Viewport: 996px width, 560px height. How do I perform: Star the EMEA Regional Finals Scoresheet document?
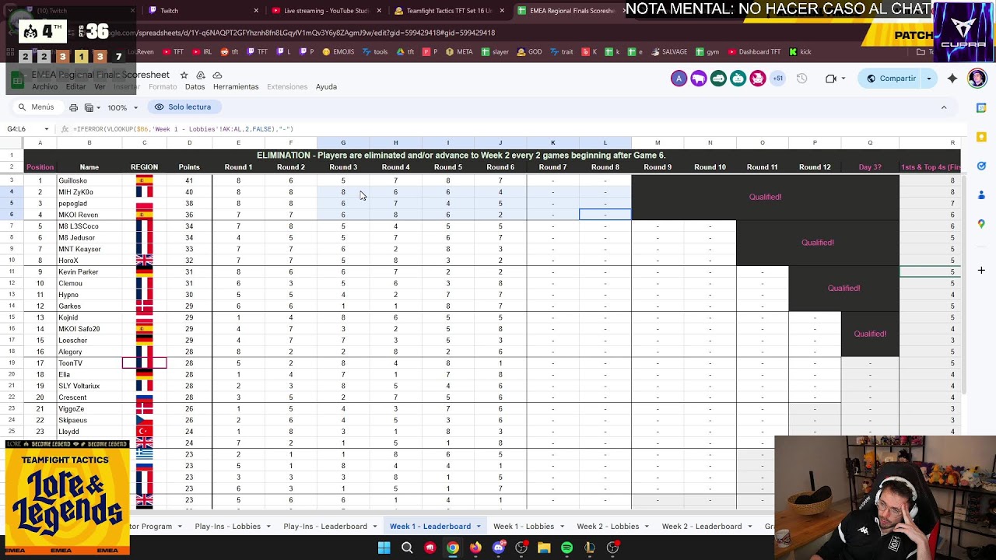pyautogui.click(x=184, y=75)
